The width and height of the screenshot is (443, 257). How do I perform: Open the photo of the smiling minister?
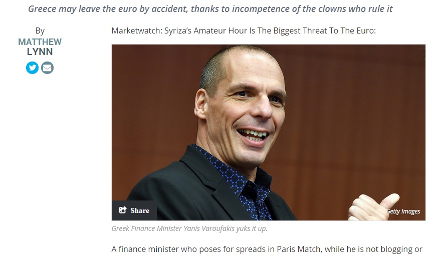point(269,132)
